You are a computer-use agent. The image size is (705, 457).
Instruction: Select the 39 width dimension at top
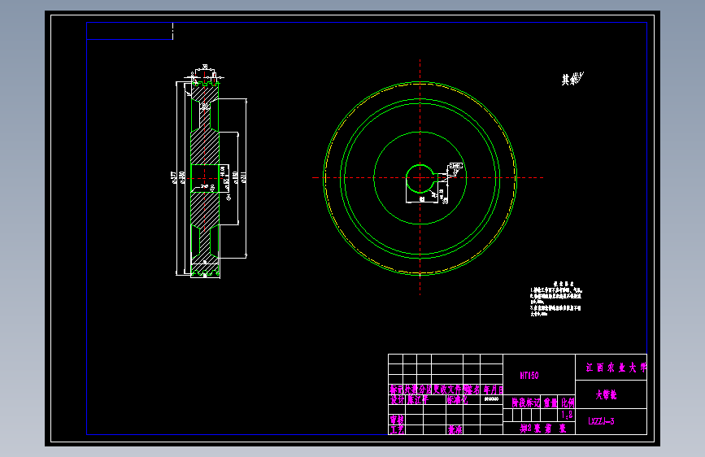205,67
